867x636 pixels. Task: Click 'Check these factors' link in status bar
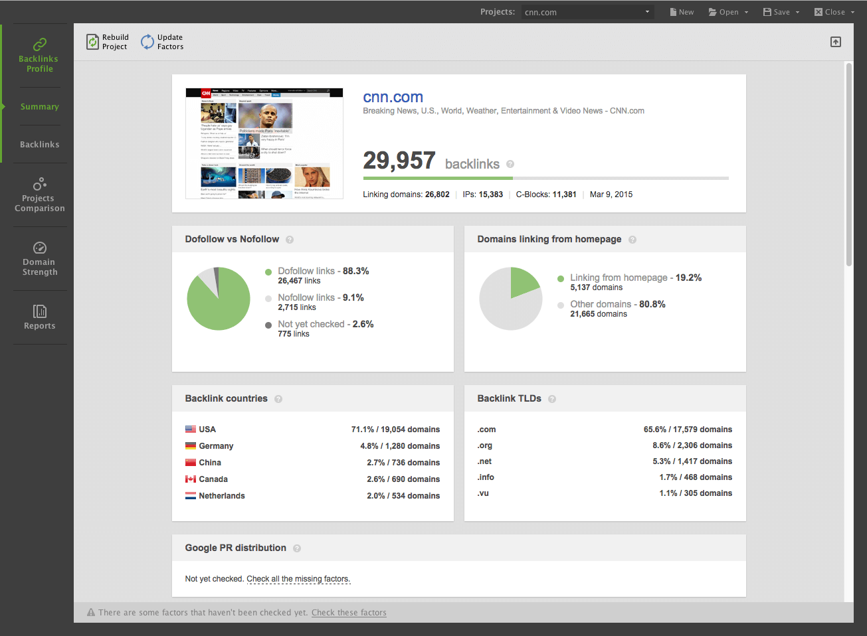pyautogui.click(x=349, y=613)
